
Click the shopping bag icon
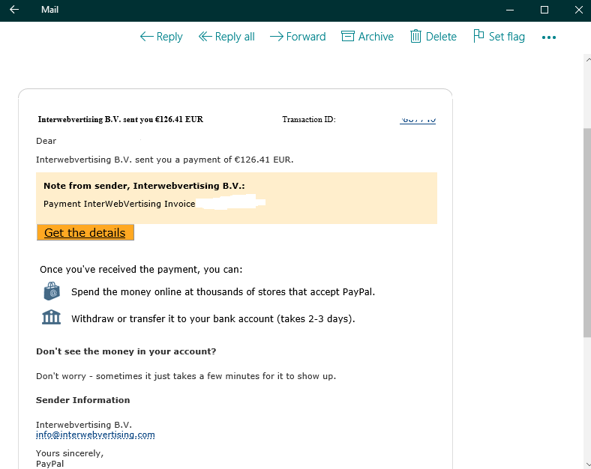point(51,291)
